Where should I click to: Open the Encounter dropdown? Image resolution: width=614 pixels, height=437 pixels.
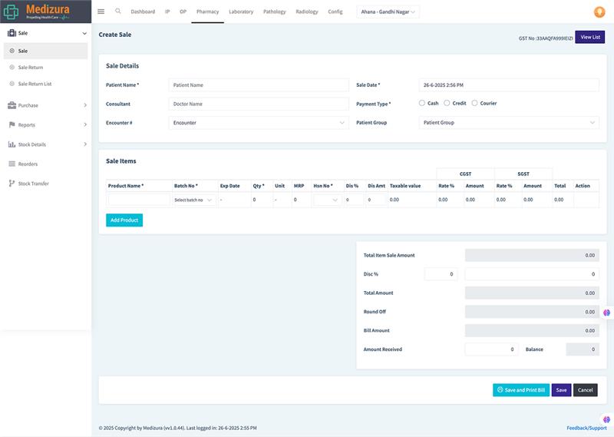pyautogui.click(x=259, y=123)
